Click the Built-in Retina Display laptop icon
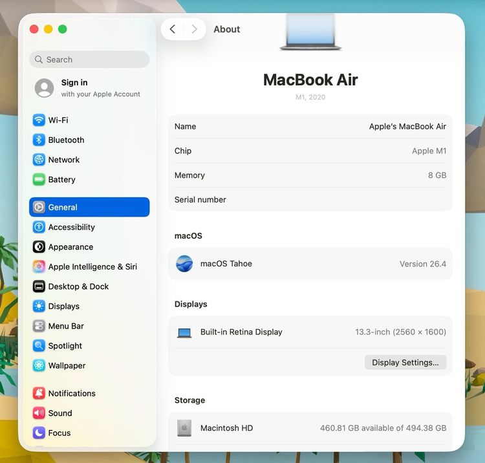Viewport: 485px width, 463px height. point(184,333)
